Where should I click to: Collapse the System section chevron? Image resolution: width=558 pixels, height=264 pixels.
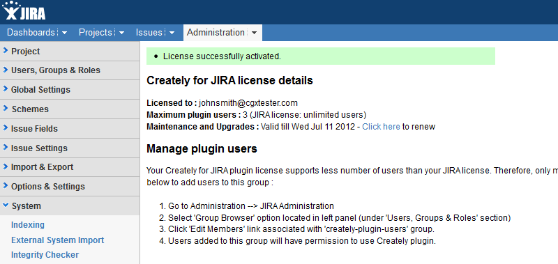pyautogui.click(x=6, y=205)
